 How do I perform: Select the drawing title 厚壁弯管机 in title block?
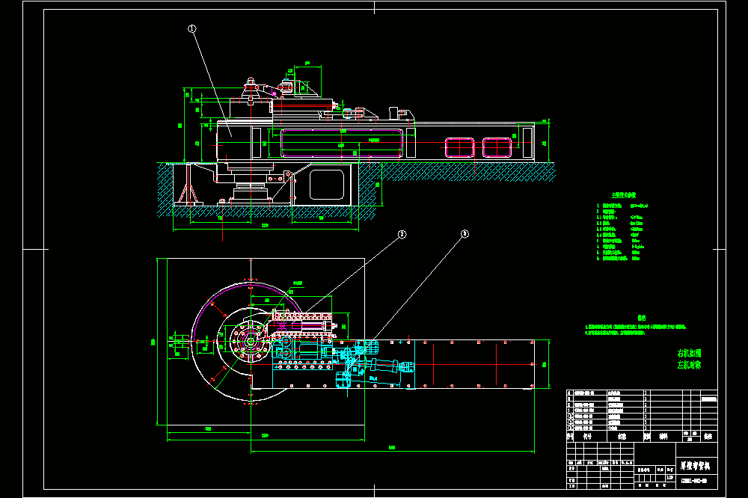click(x=695, y=466)
